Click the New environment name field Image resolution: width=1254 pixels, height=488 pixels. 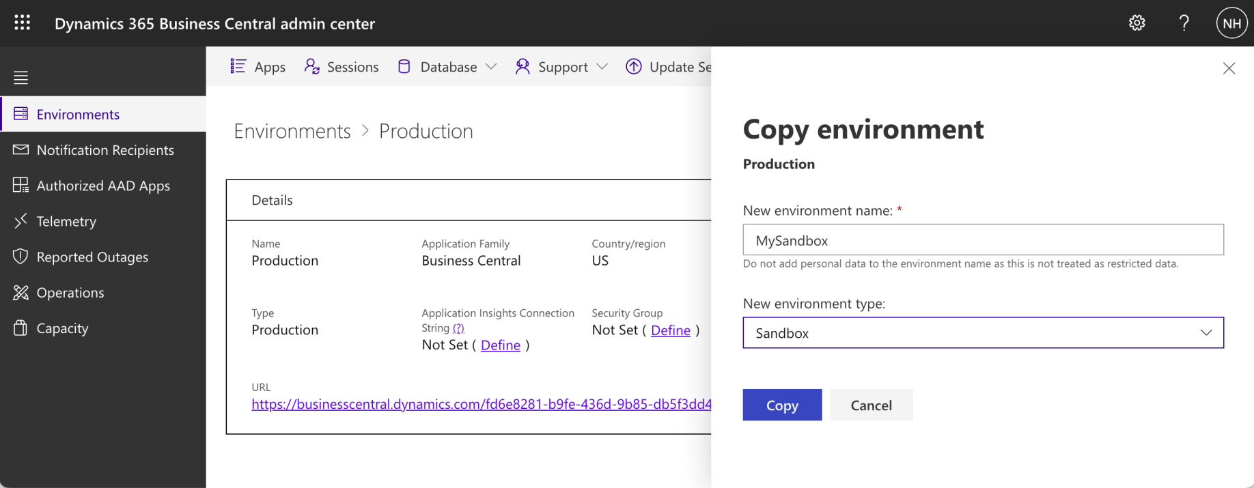[982, 240]
